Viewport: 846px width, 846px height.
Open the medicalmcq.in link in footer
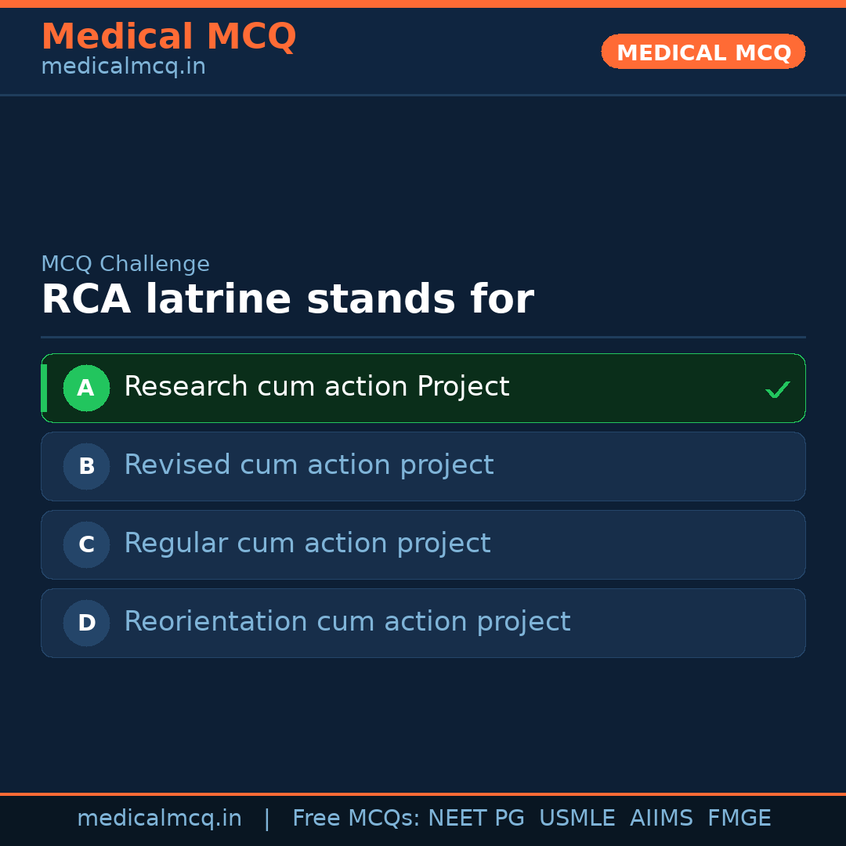coord(159,819)
